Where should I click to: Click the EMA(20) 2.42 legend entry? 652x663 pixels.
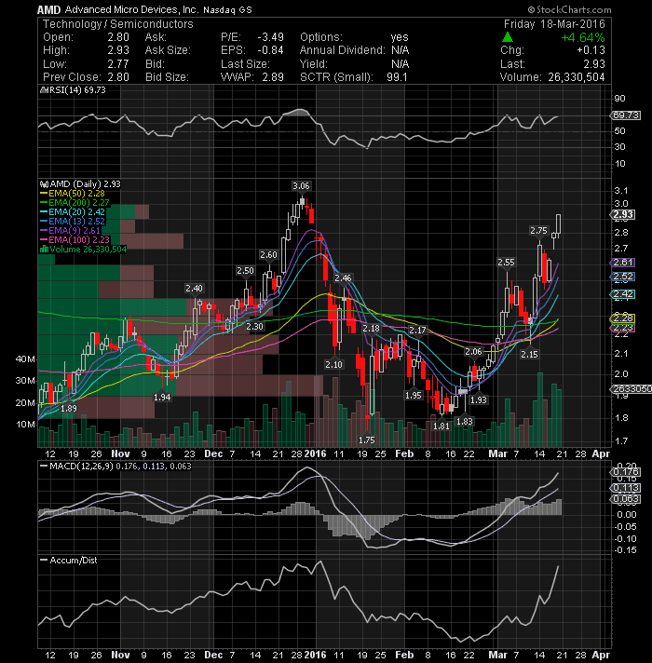73,211
